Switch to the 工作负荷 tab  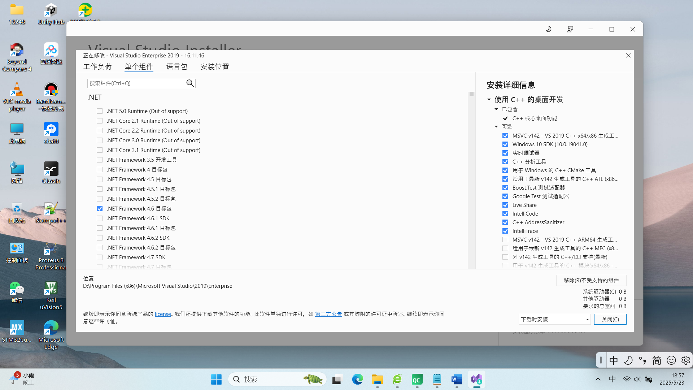(97, 66)
